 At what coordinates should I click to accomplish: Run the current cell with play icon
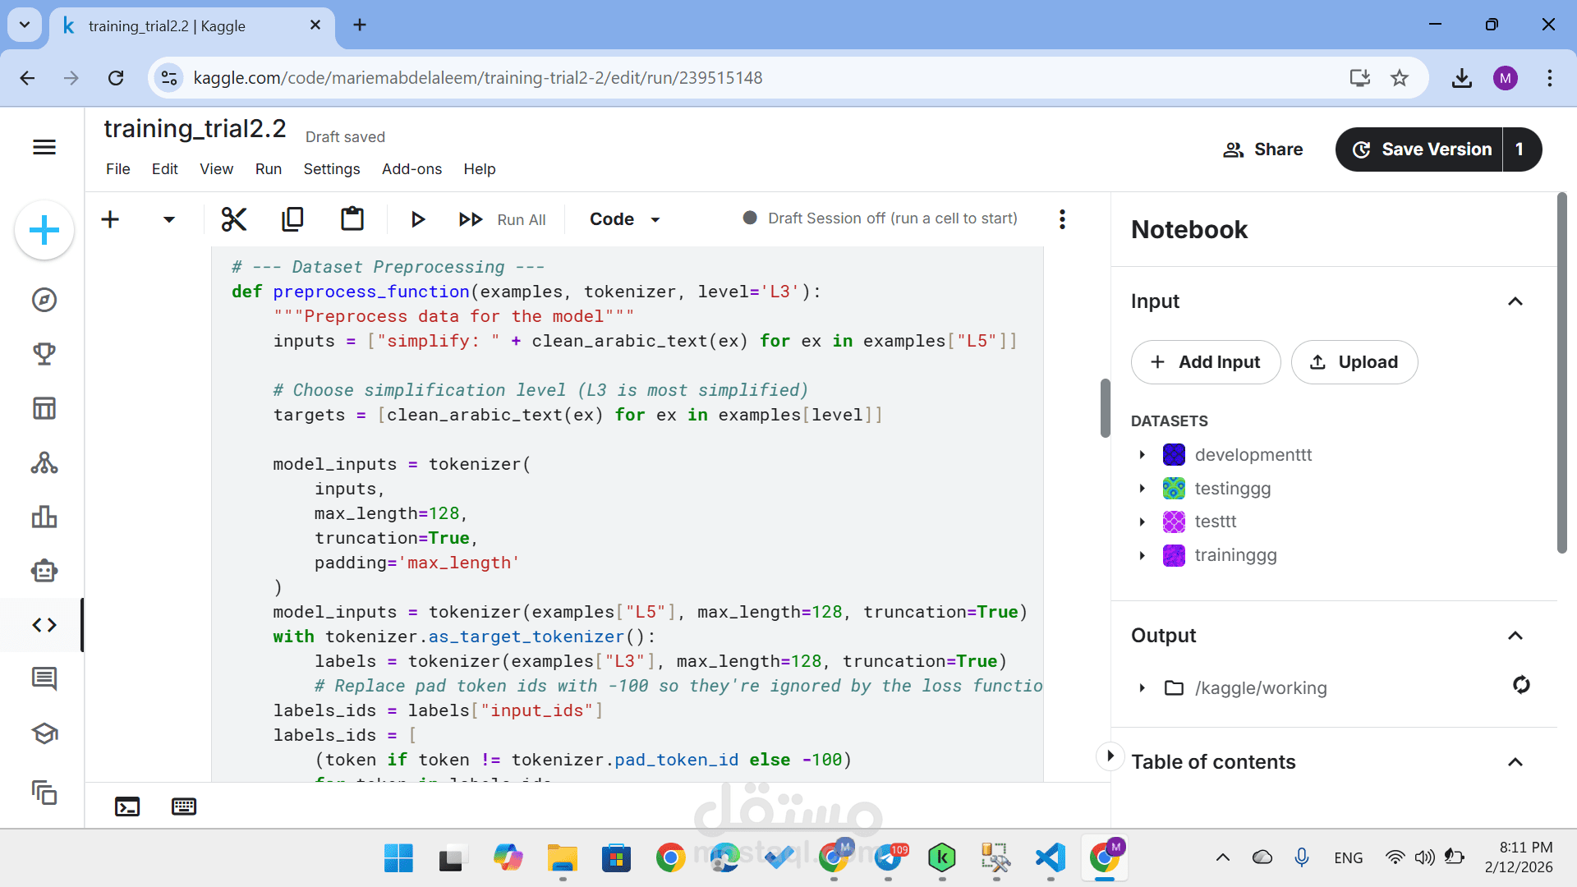pos(417,219)
